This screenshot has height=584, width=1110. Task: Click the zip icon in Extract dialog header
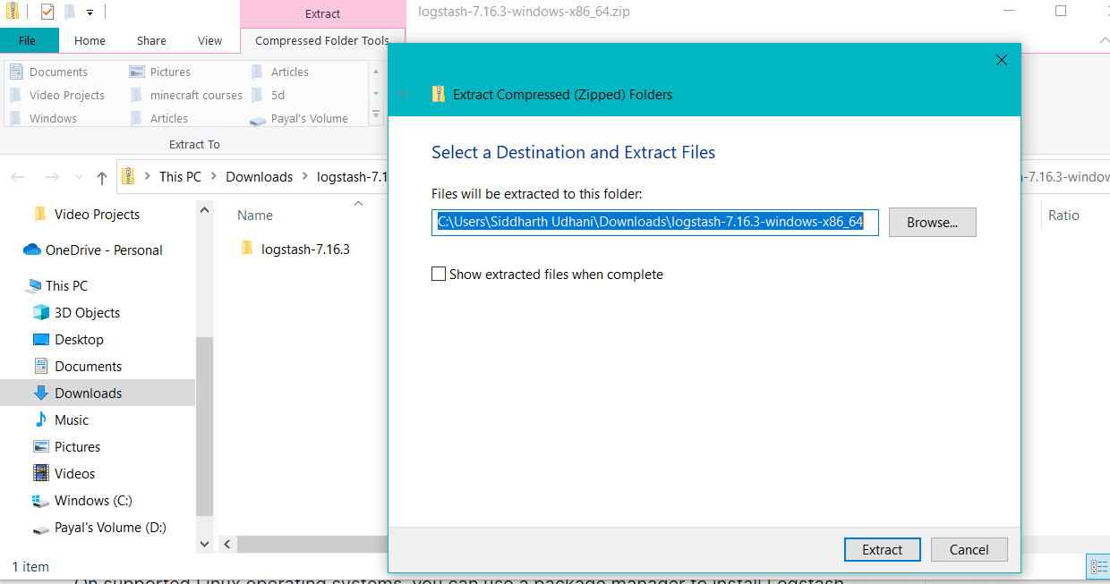click(x=439, y=94)
